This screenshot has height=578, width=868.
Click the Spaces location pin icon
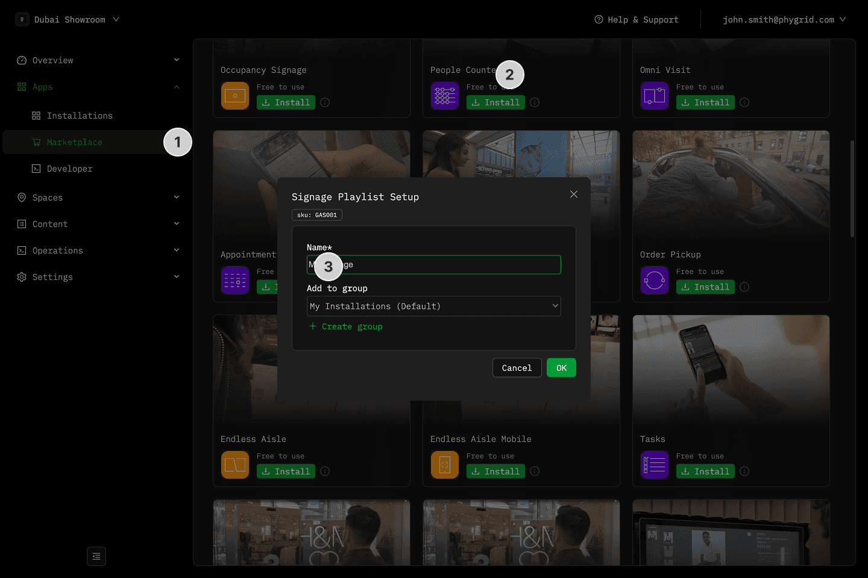pos(22,197)
